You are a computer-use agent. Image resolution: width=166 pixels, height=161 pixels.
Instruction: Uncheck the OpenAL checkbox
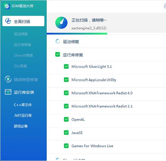click(x=66, y=119)
